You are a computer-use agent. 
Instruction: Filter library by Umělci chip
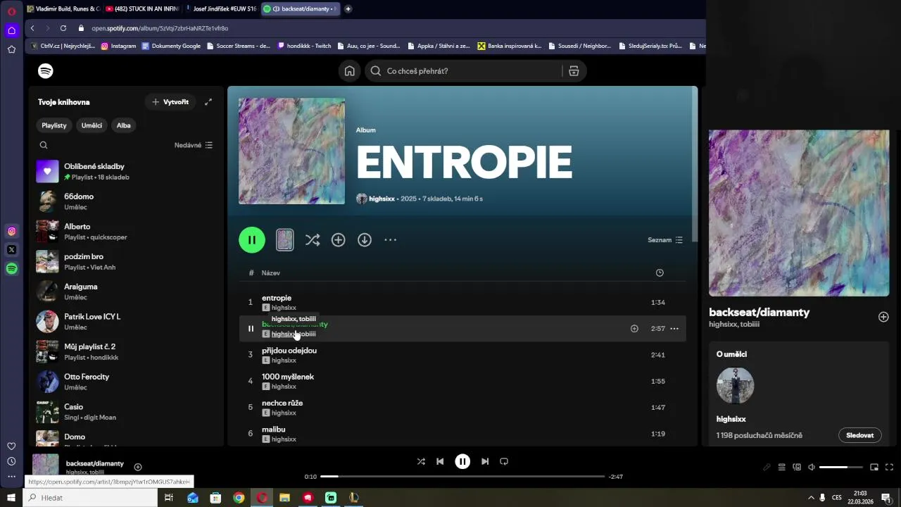(x=92, y=125)
